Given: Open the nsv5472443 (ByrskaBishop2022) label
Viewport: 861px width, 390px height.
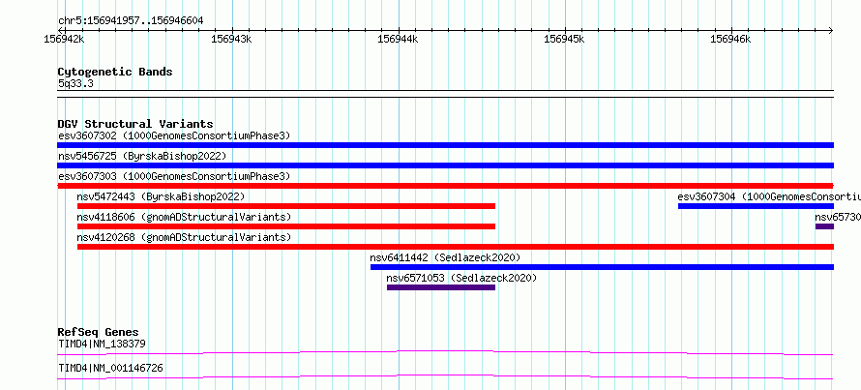Looking at the screenshot, I should (x=161, y=196).
